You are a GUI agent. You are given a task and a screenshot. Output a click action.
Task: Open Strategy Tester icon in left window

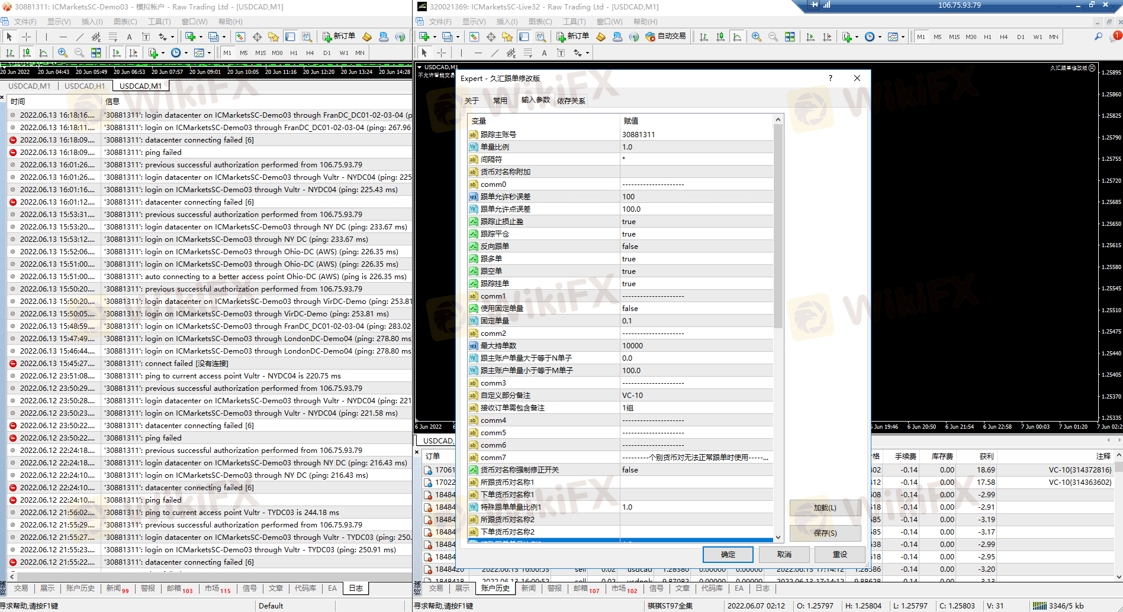pos(307,37)
